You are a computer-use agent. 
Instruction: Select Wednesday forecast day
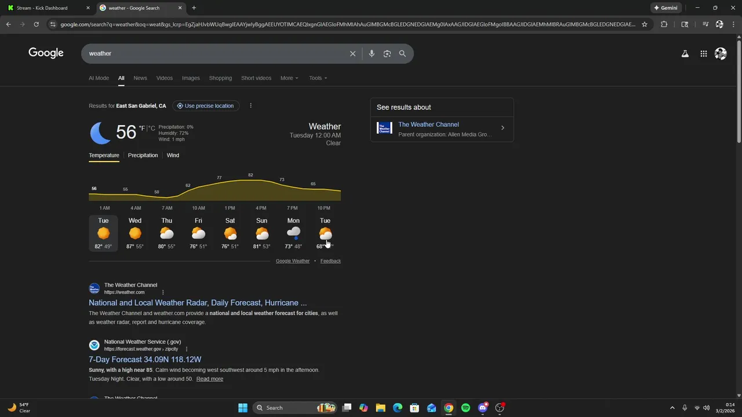(135, 233)
